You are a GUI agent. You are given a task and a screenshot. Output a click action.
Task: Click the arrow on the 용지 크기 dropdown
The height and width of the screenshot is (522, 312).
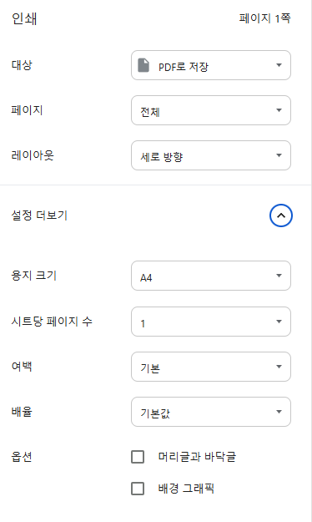tap(279, 276)
